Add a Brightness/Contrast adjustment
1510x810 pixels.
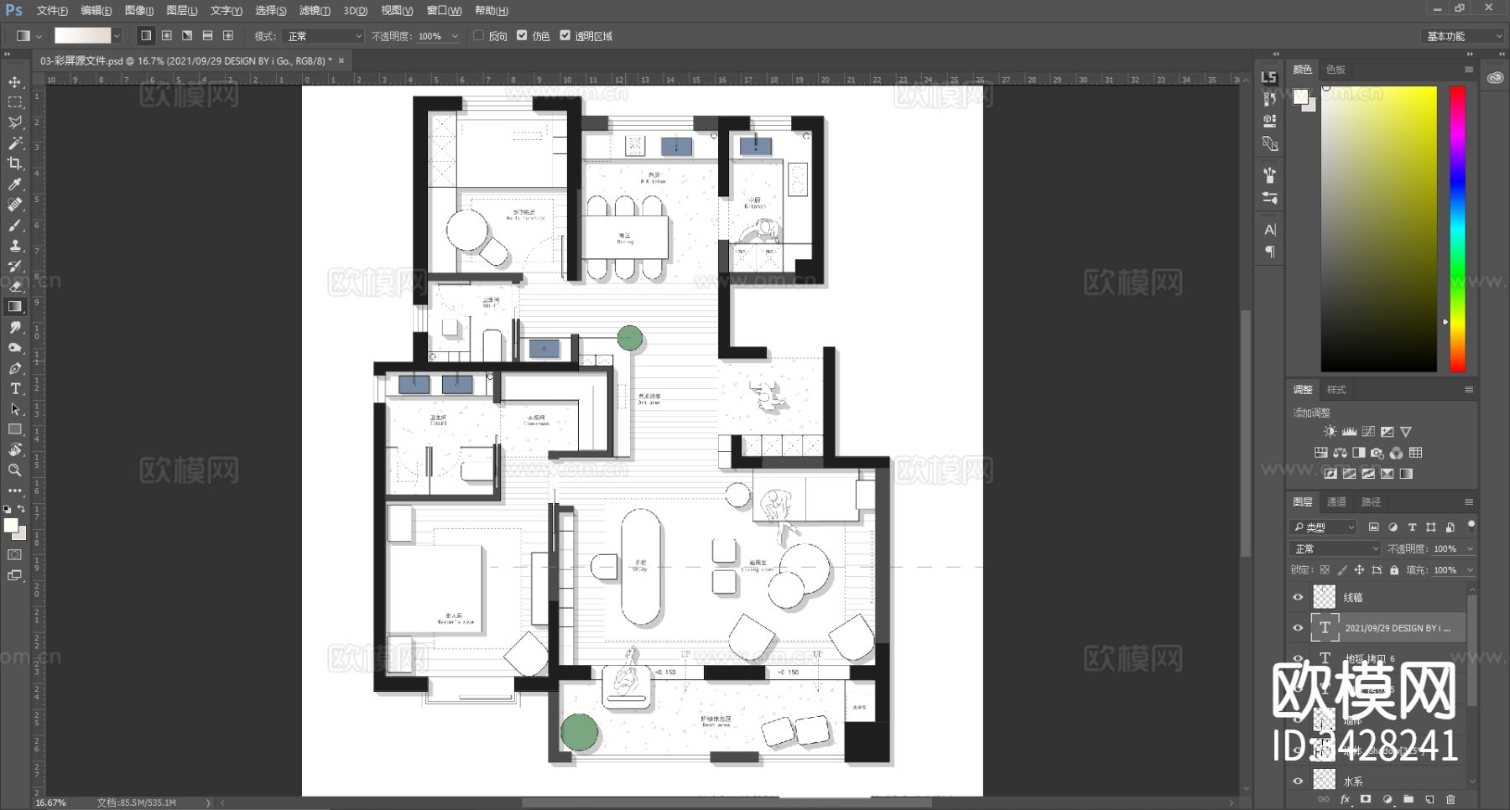pos(1330,432)
